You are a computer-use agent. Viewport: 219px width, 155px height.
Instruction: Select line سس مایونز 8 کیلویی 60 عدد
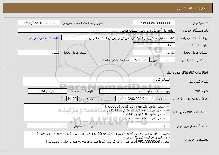pyautogui.click(x=143, y=114)
